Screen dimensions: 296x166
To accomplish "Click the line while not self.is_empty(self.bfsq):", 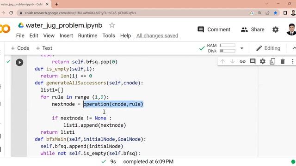I will coord(91,154).
